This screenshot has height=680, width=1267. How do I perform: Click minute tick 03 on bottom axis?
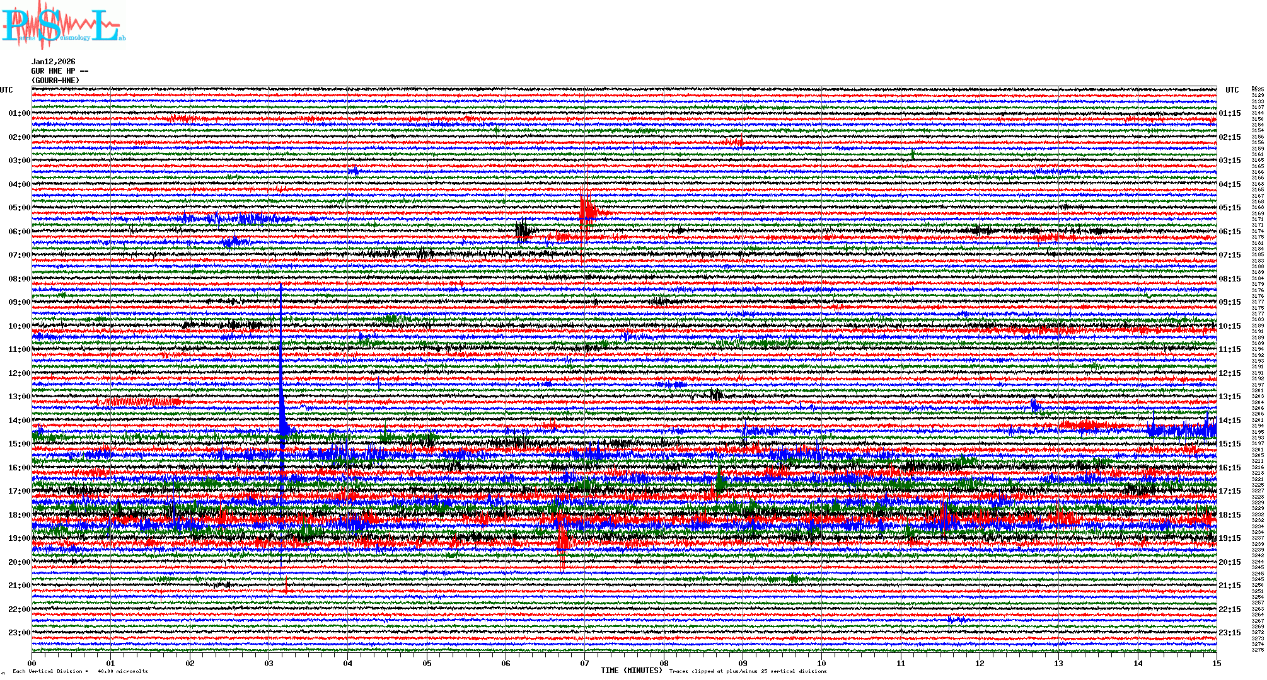[x=269, y=664]
